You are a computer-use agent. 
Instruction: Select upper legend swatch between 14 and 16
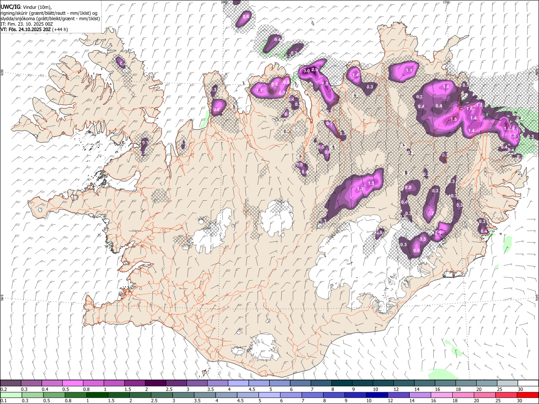pyautogui.click(x=425, y=383)
